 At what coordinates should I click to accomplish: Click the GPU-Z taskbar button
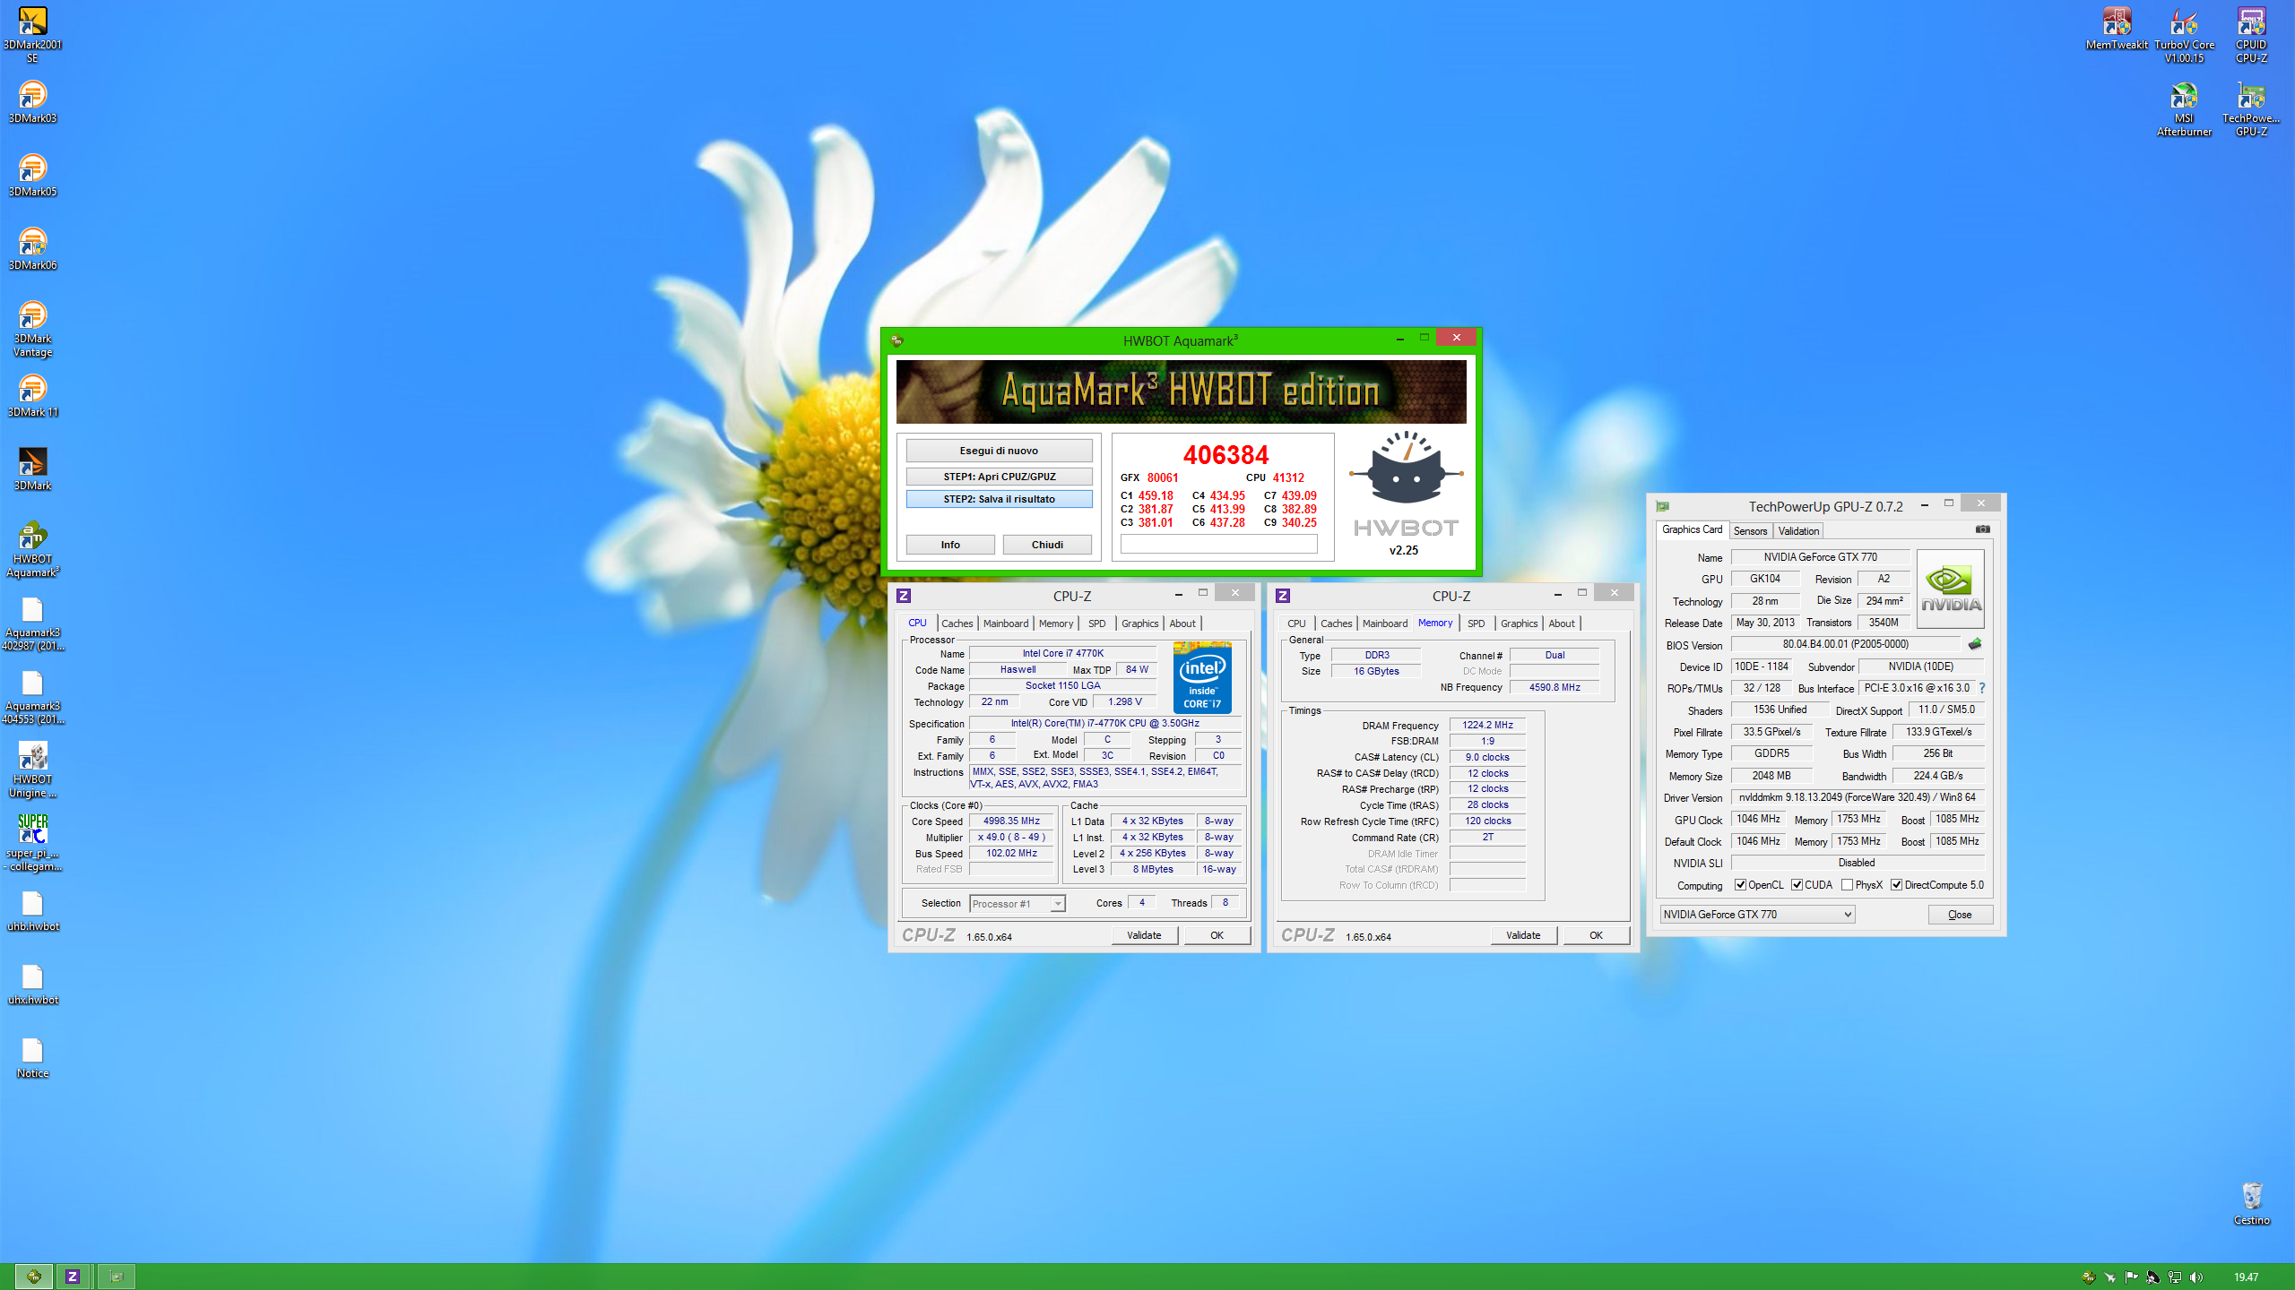(116, 1277)
